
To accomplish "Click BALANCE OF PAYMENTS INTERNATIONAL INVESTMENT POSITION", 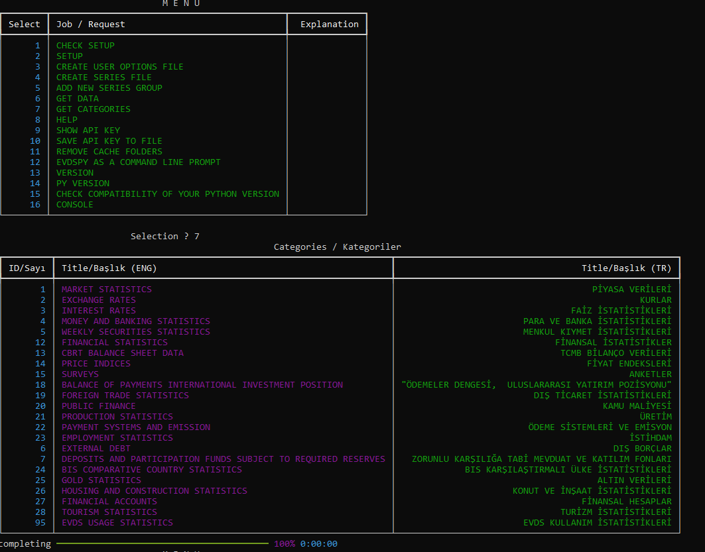I will click(x=202, y=385).
